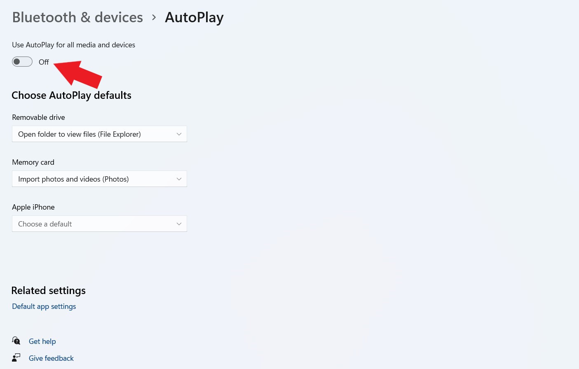Go back to Bluetooth & devices breadcrumb
The image size is (579, 369).
click(77, 17)
